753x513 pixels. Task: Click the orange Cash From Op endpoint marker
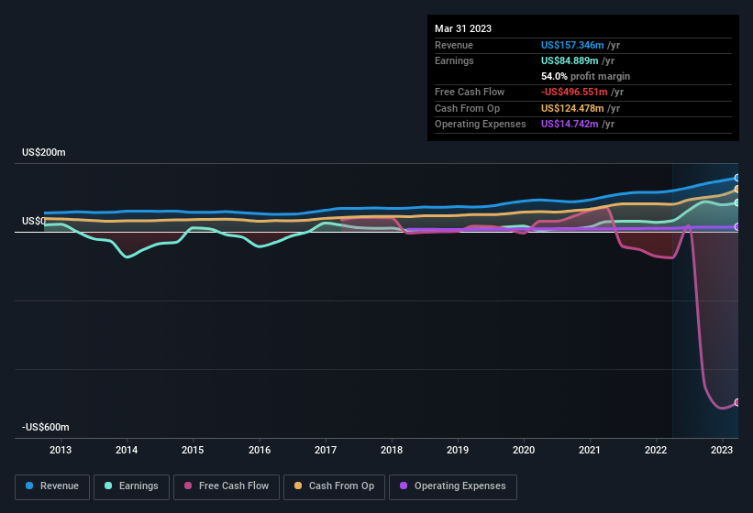(x=737, y=190)
